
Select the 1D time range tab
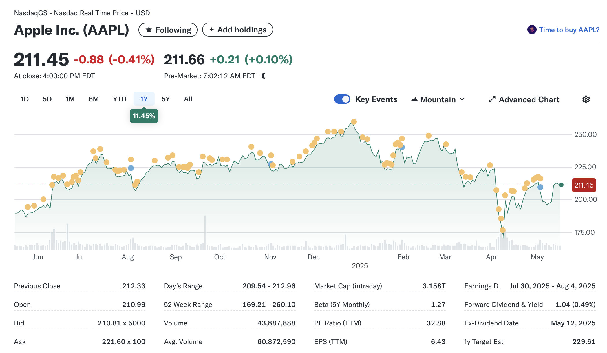click(x=25, y=99)
